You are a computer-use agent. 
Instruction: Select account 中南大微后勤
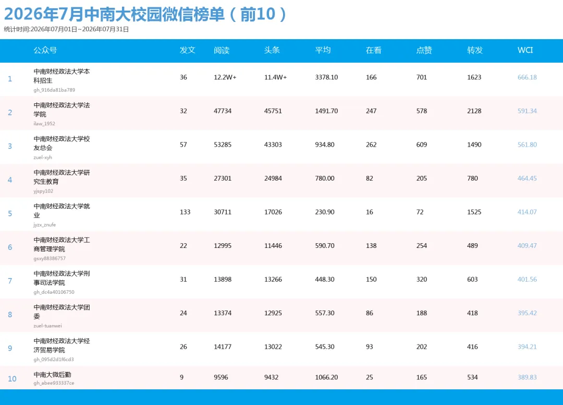point(53,374)
